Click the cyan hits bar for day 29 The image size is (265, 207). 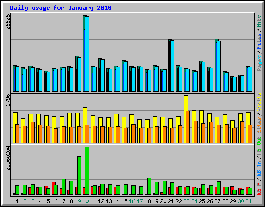point(234,84)
